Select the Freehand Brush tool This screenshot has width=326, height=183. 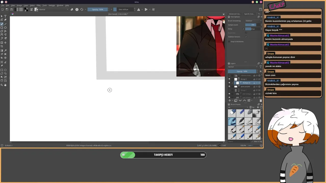click(2, 24)
